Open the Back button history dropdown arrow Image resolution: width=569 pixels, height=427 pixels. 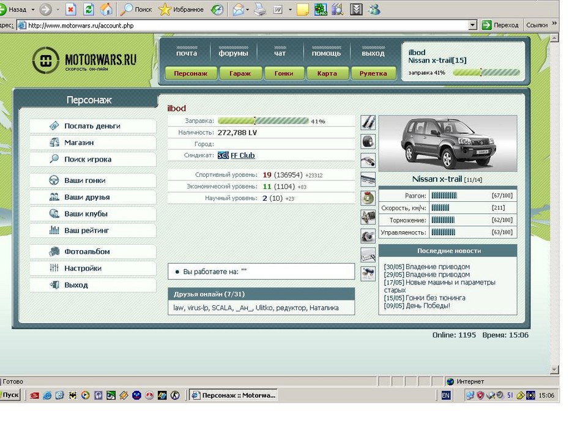click(33, 10)
